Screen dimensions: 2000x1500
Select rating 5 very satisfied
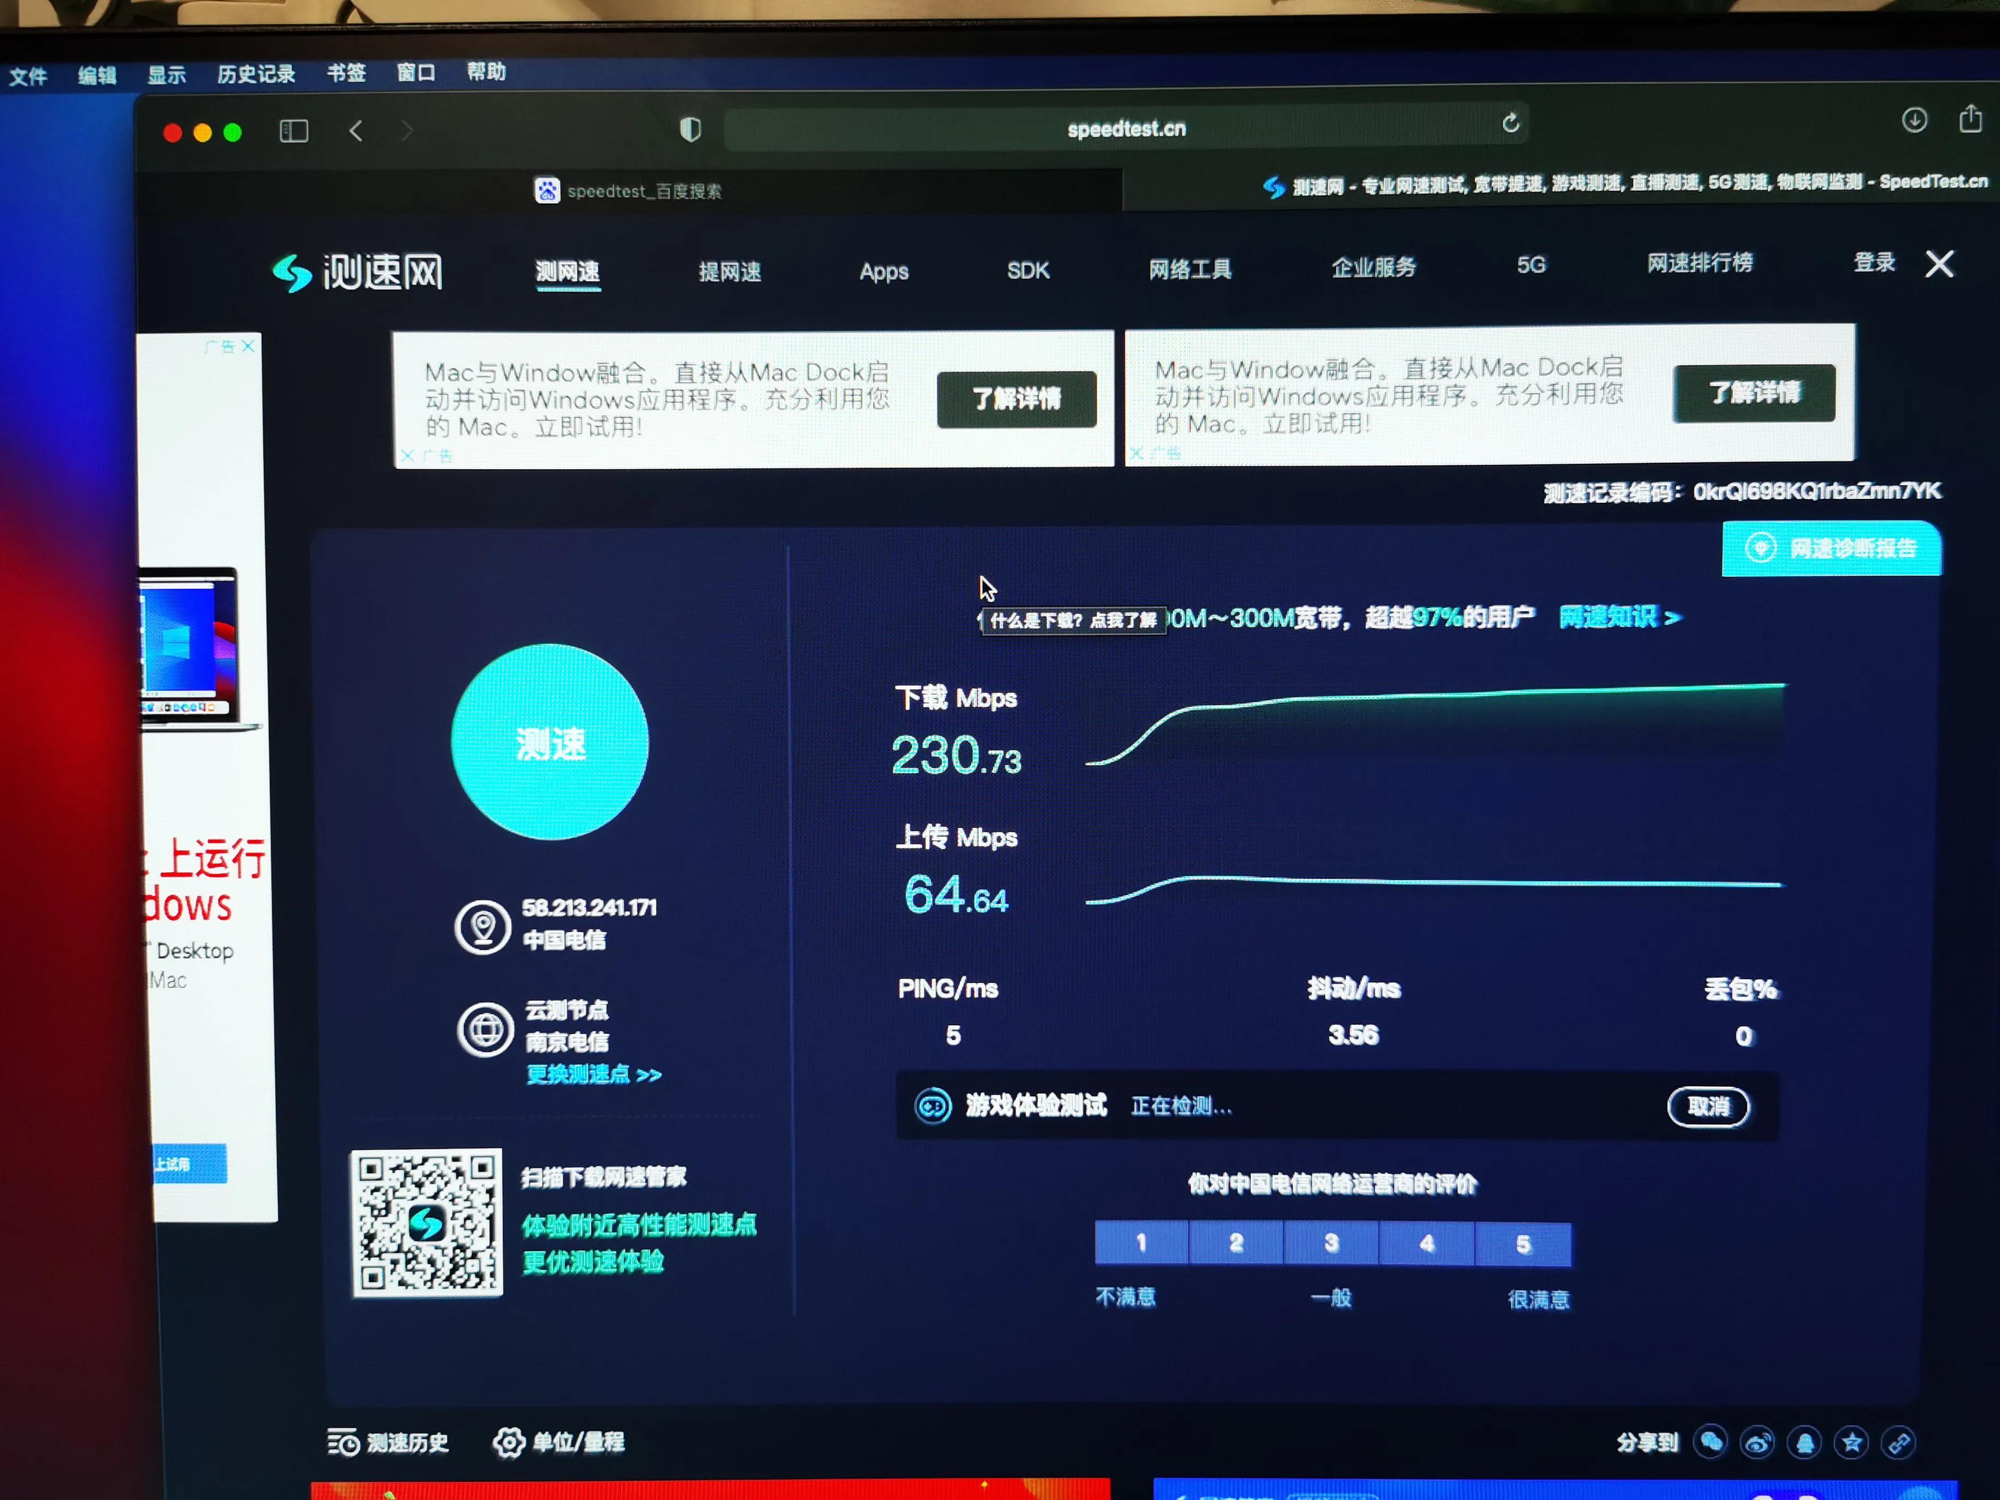(1522, 1244)
